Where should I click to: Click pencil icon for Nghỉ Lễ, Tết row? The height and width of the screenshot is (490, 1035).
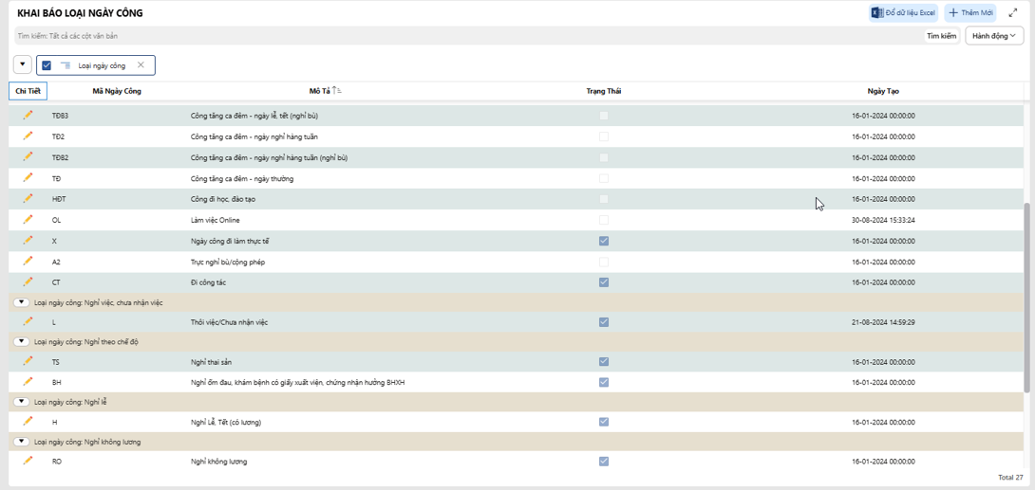click(x=28, y=422)
